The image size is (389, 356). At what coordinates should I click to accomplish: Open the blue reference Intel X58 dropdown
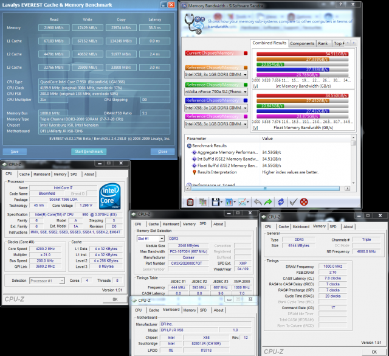245,108
